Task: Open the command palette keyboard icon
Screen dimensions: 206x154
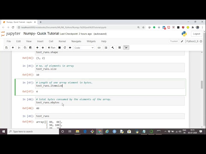Action: [x=99, y=48]
